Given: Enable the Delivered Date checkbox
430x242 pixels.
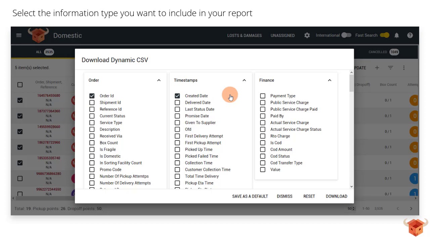Looking at the screenshot, I should [177, 103].
